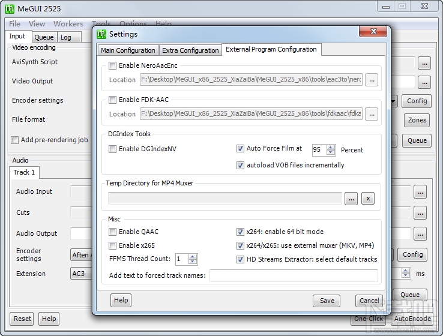Open the View menu

click(37, 24)
